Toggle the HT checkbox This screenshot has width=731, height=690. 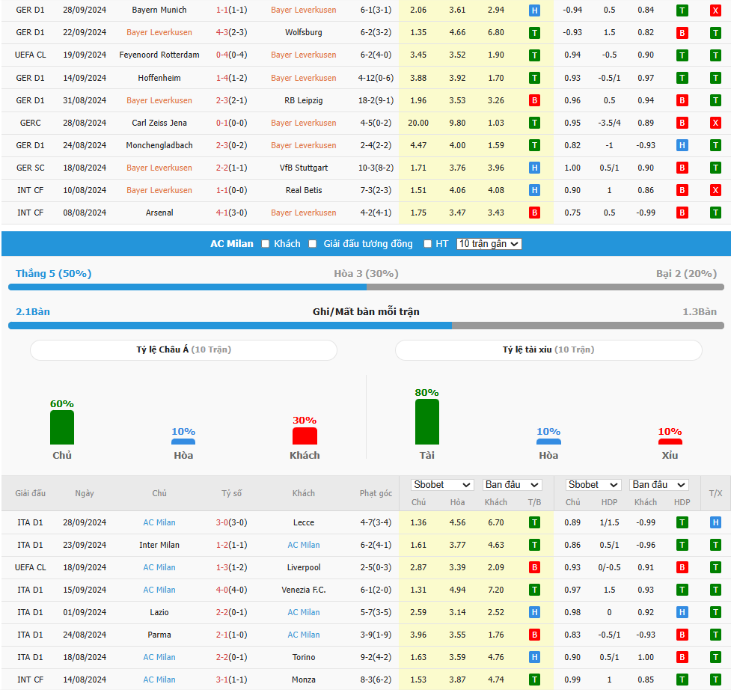427,244
